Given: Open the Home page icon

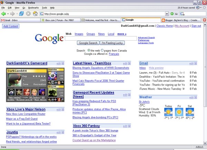Looking at the screenshot, I should 35,13.
